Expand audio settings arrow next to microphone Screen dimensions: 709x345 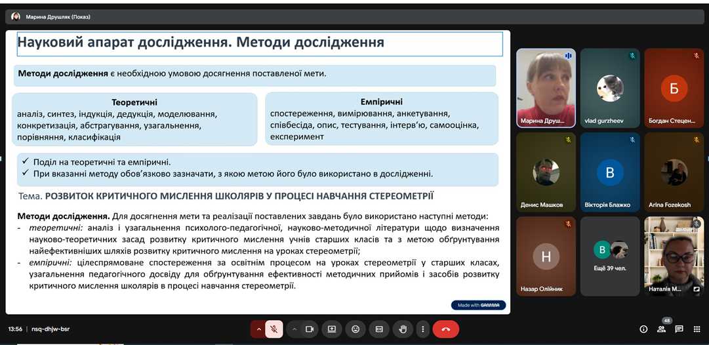coord(258,329)
